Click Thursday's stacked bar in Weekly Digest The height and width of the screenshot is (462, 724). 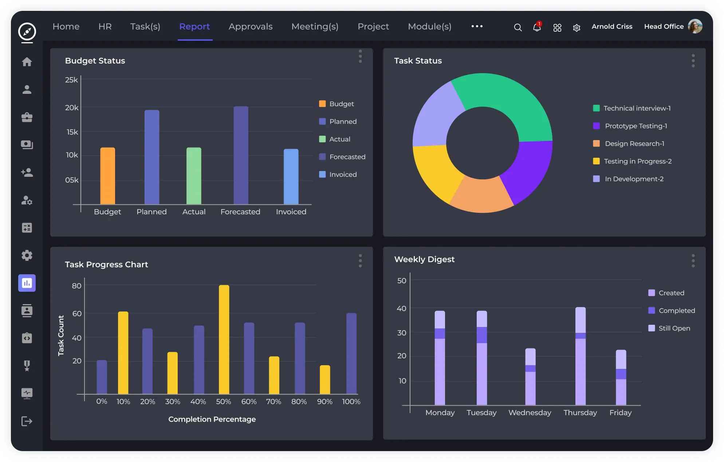tap(581, 356)
